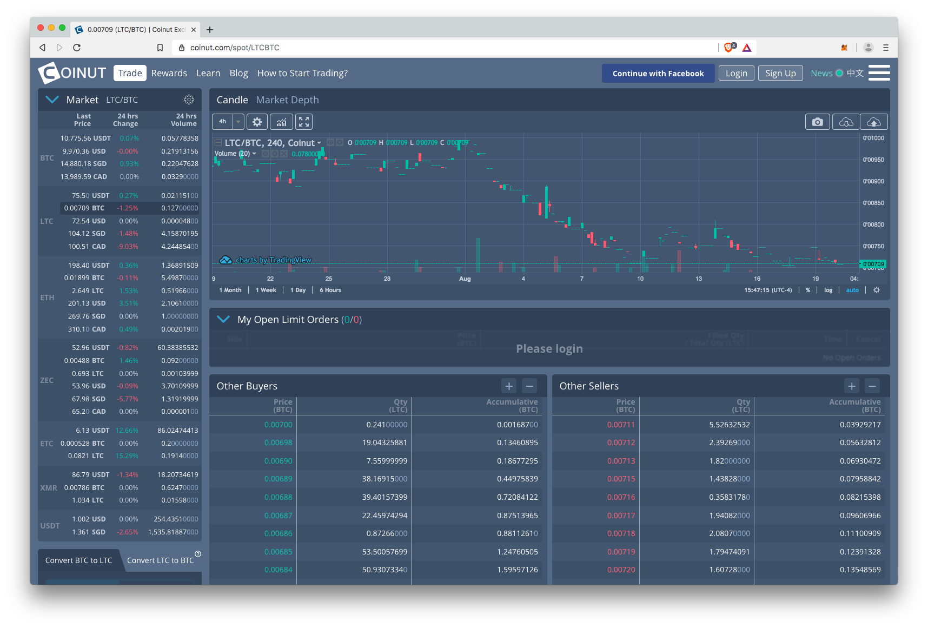Open the Learn menu
This screenshot has height=628, width=928.
click(x=208, y=73)
